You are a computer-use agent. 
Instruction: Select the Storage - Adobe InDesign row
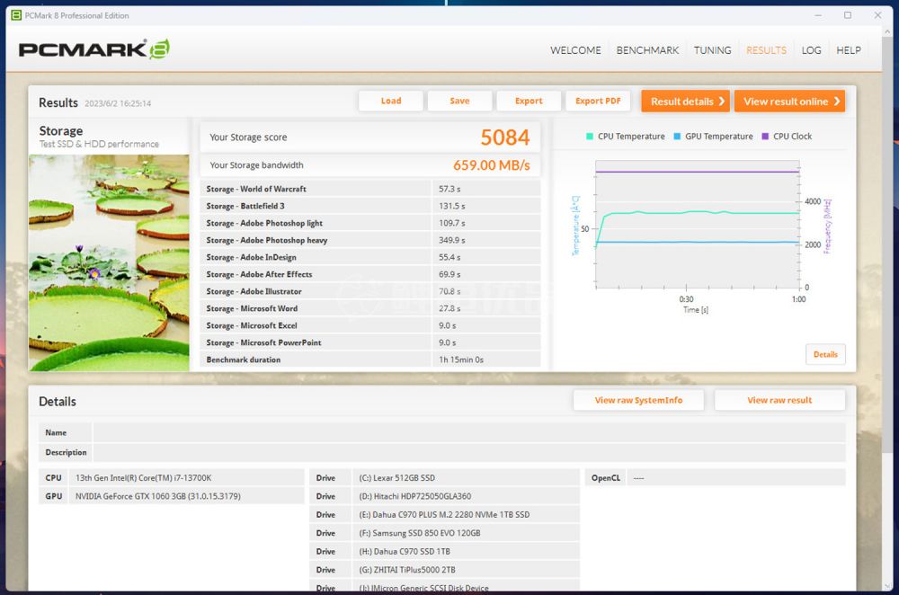coord(369,257)
